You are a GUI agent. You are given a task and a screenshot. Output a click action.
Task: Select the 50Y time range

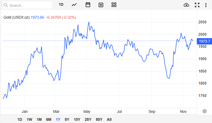coord(99,119)
